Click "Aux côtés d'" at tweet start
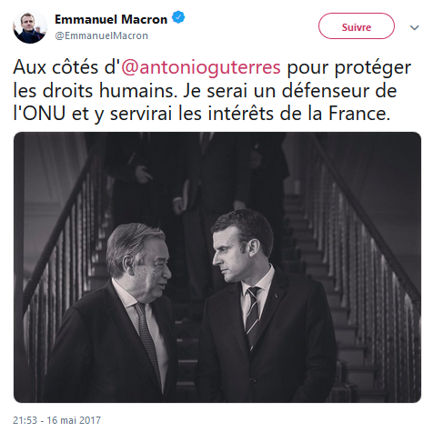Viewport: 433px width, 432px height. (x=65, y=66)
